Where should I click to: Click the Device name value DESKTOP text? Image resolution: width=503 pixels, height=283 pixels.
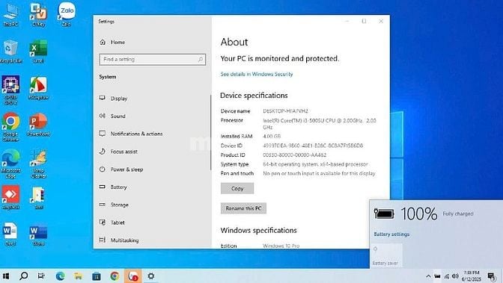[285, 111]
